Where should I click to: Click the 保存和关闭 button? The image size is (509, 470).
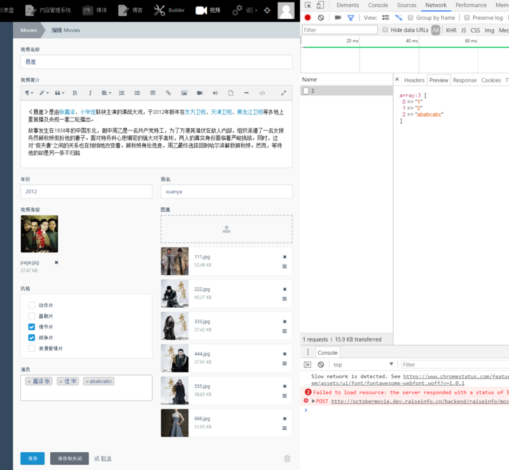pyautogui.click(x=69, y=459)
